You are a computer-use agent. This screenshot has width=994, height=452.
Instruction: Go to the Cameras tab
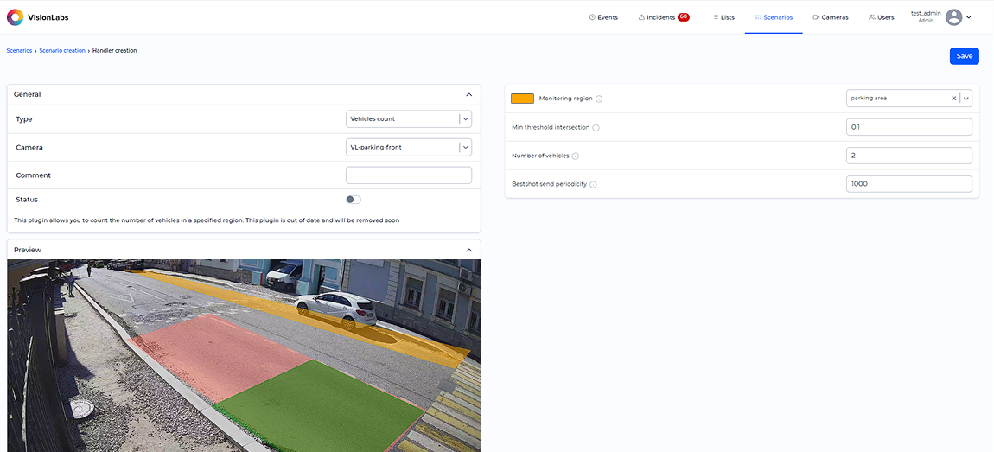pos(831,17)
